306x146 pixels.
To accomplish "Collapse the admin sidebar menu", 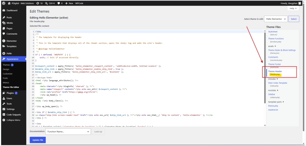I will 13,120.
